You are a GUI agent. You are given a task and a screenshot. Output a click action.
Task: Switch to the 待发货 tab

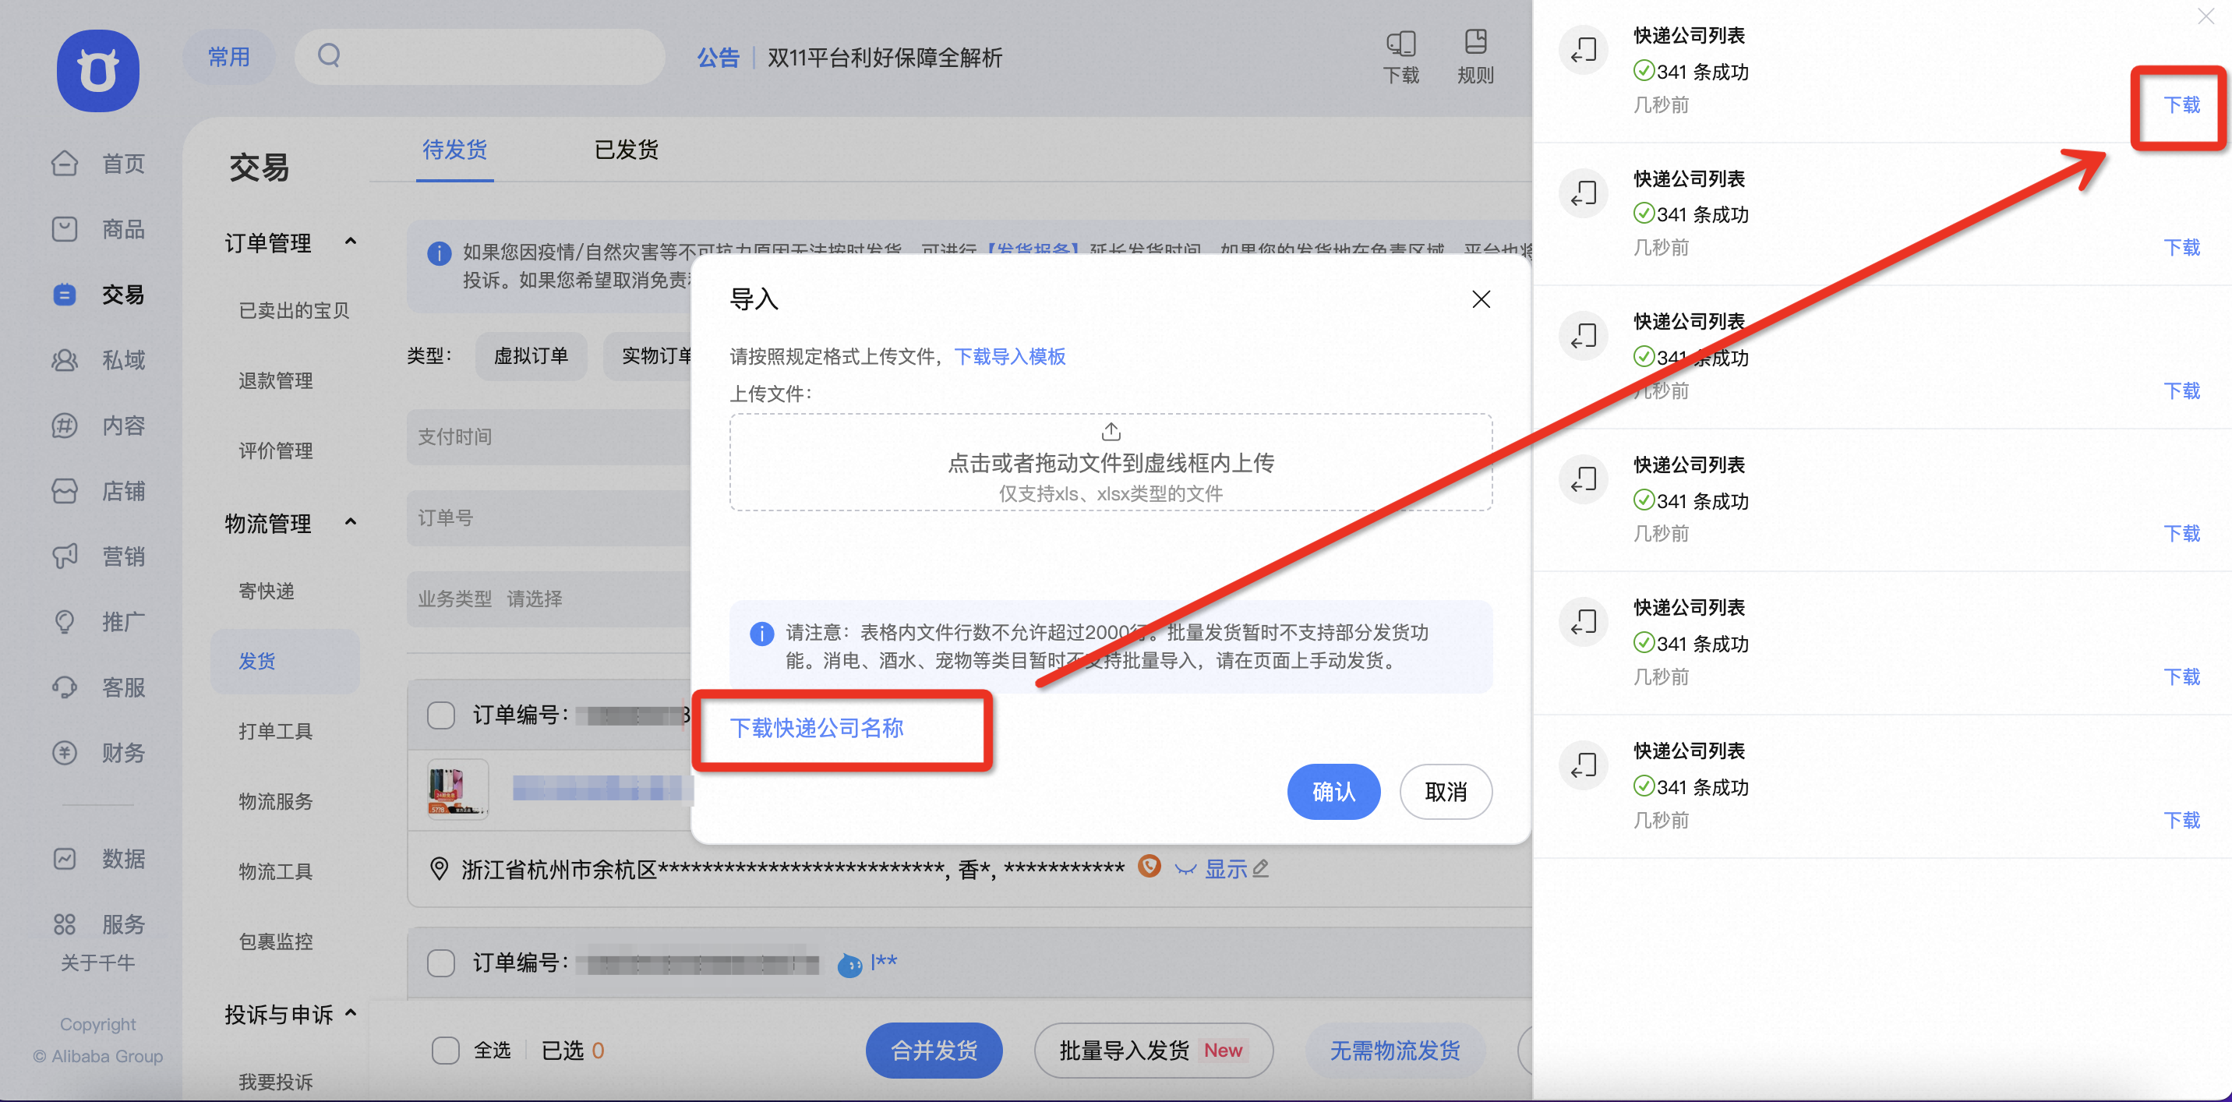click(455, 150)
